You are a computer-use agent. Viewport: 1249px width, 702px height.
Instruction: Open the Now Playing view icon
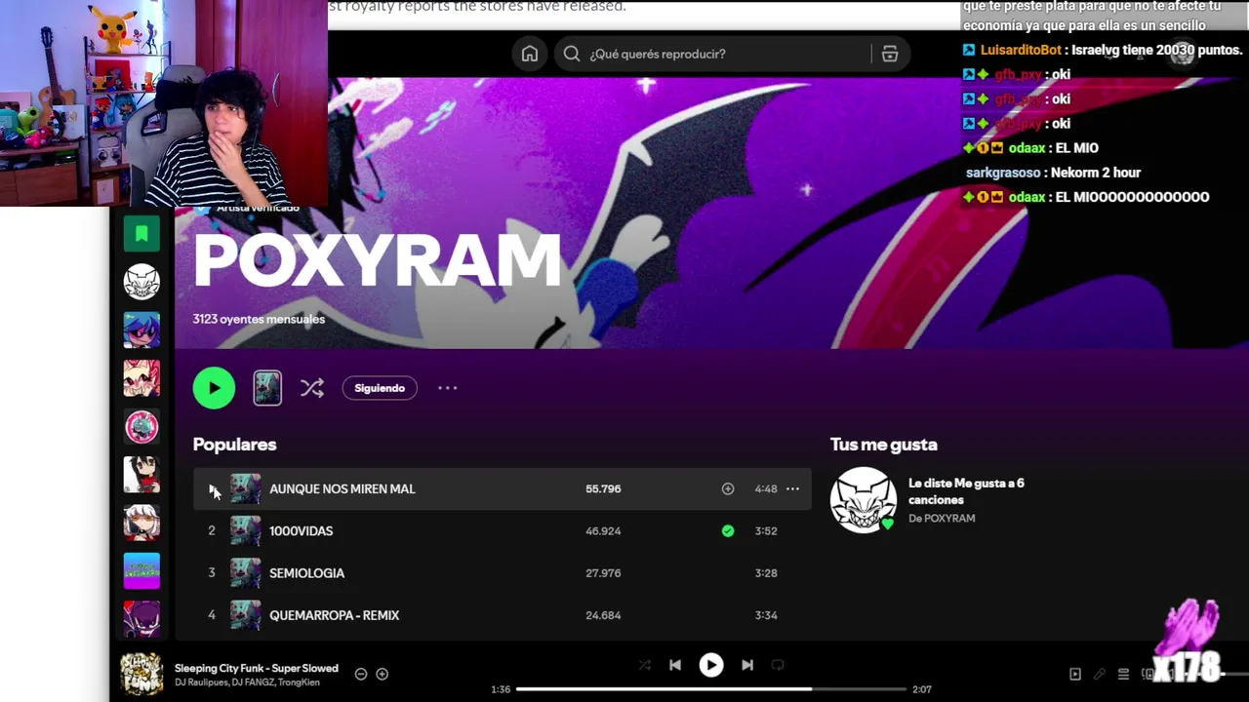pyautogui.click(x=1075, y=674)
